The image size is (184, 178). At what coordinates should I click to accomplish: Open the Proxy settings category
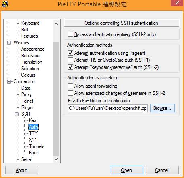[27, 94]
